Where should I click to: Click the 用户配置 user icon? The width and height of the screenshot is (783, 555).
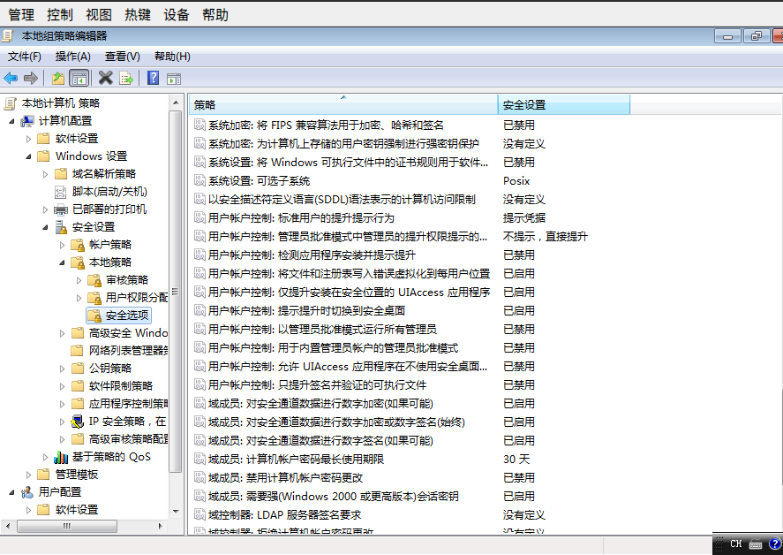click(x=27, y=492)
